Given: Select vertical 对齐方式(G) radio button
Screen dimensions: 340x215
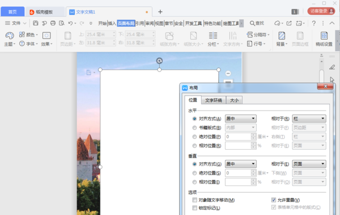Looking at the screenshot, I should point(194,164).
